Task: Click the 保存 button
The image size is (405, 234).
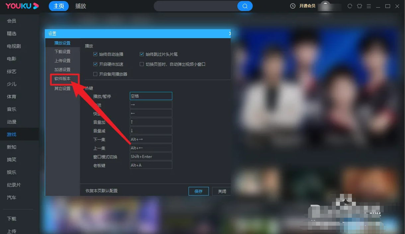Action: (x=199, y=191)
